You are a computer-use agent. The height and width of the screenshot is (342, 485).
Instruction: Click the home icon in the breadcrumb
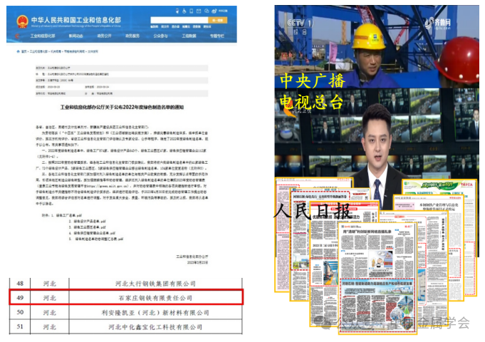point(18,52)
